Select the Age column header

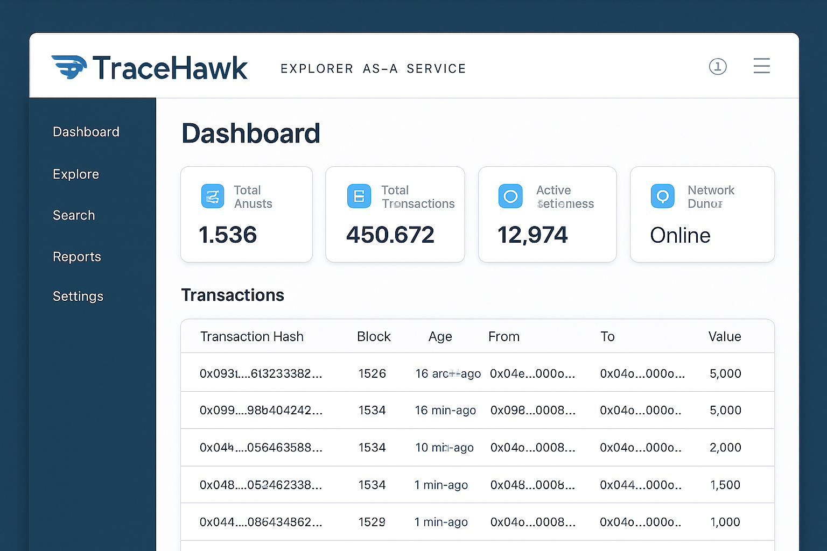click(440, 336)
